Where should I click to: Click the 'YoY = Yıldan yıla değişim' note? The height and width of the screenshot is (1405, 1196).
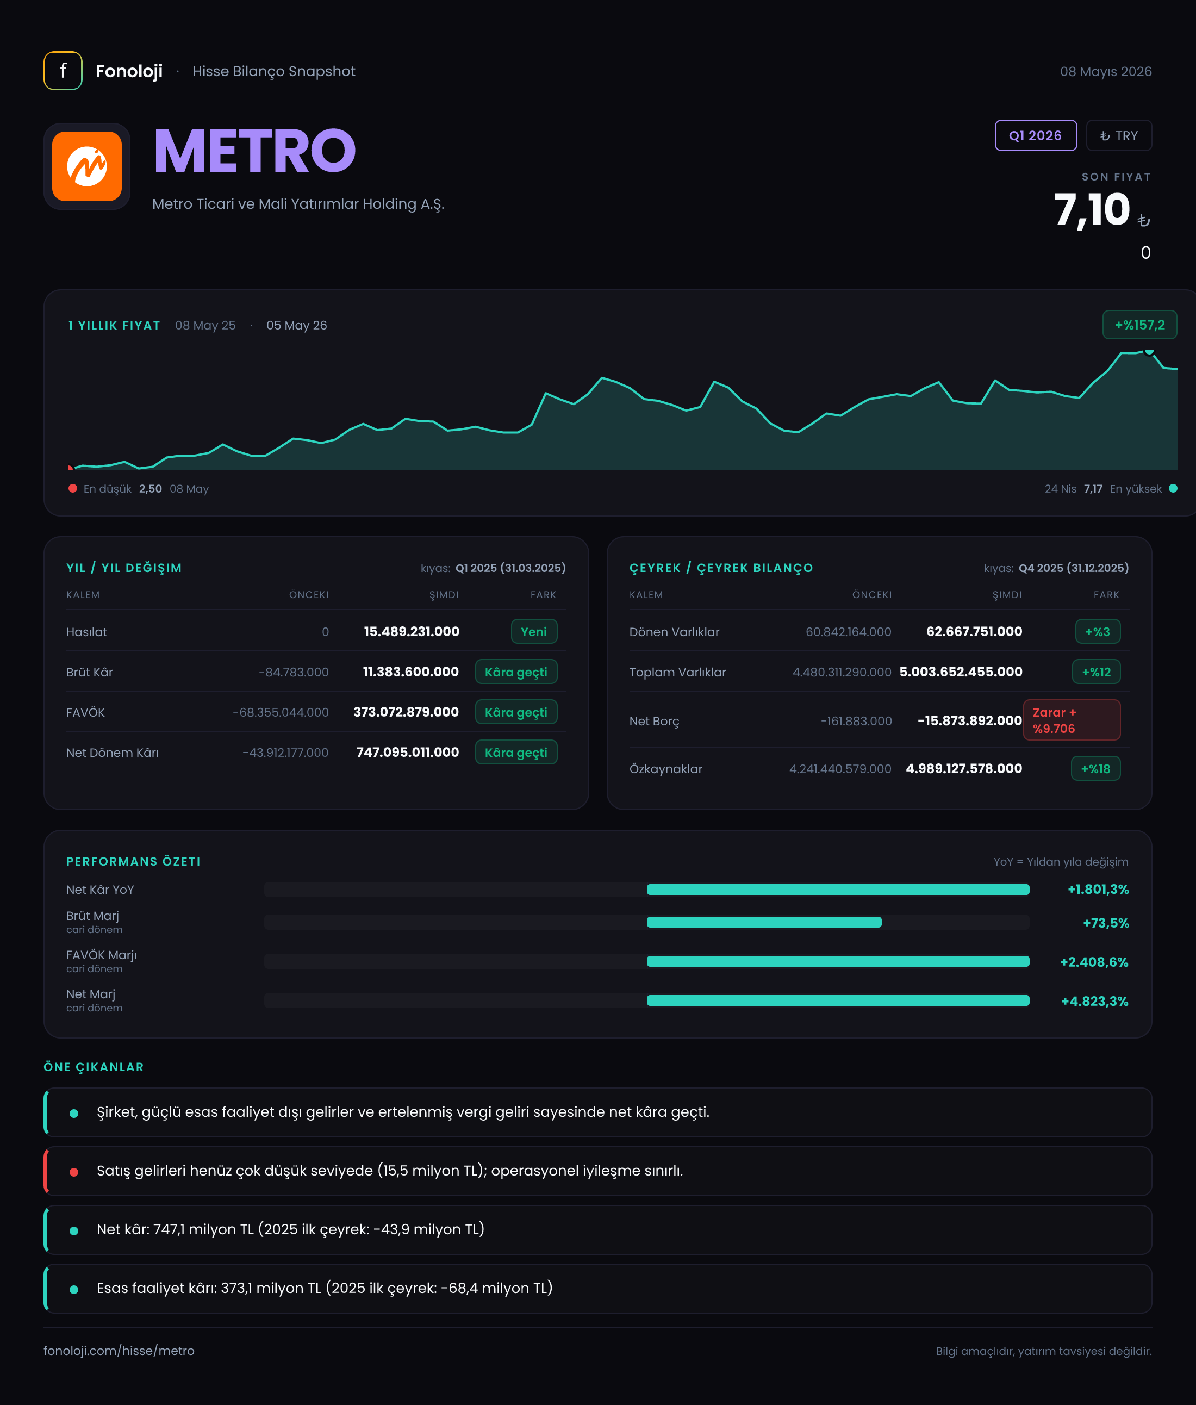1061,862
